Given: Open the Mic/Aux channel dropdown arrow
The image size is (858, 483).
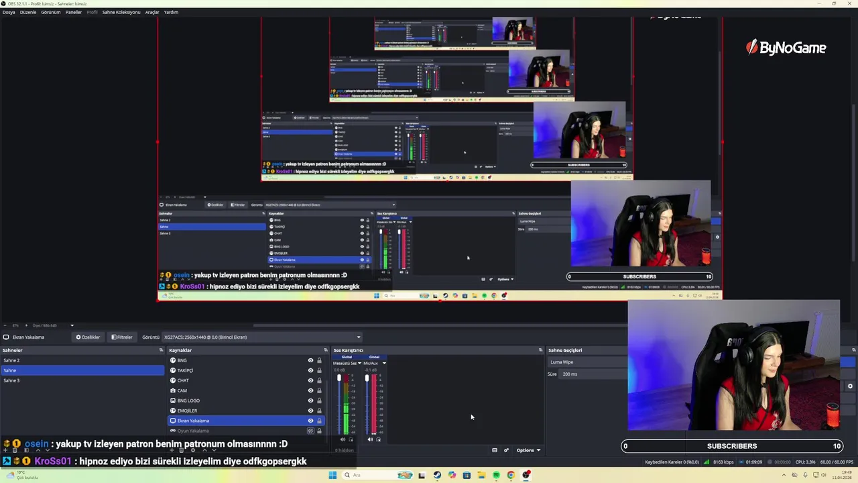Looking at the screenshot, I should (x=384, y=364).
